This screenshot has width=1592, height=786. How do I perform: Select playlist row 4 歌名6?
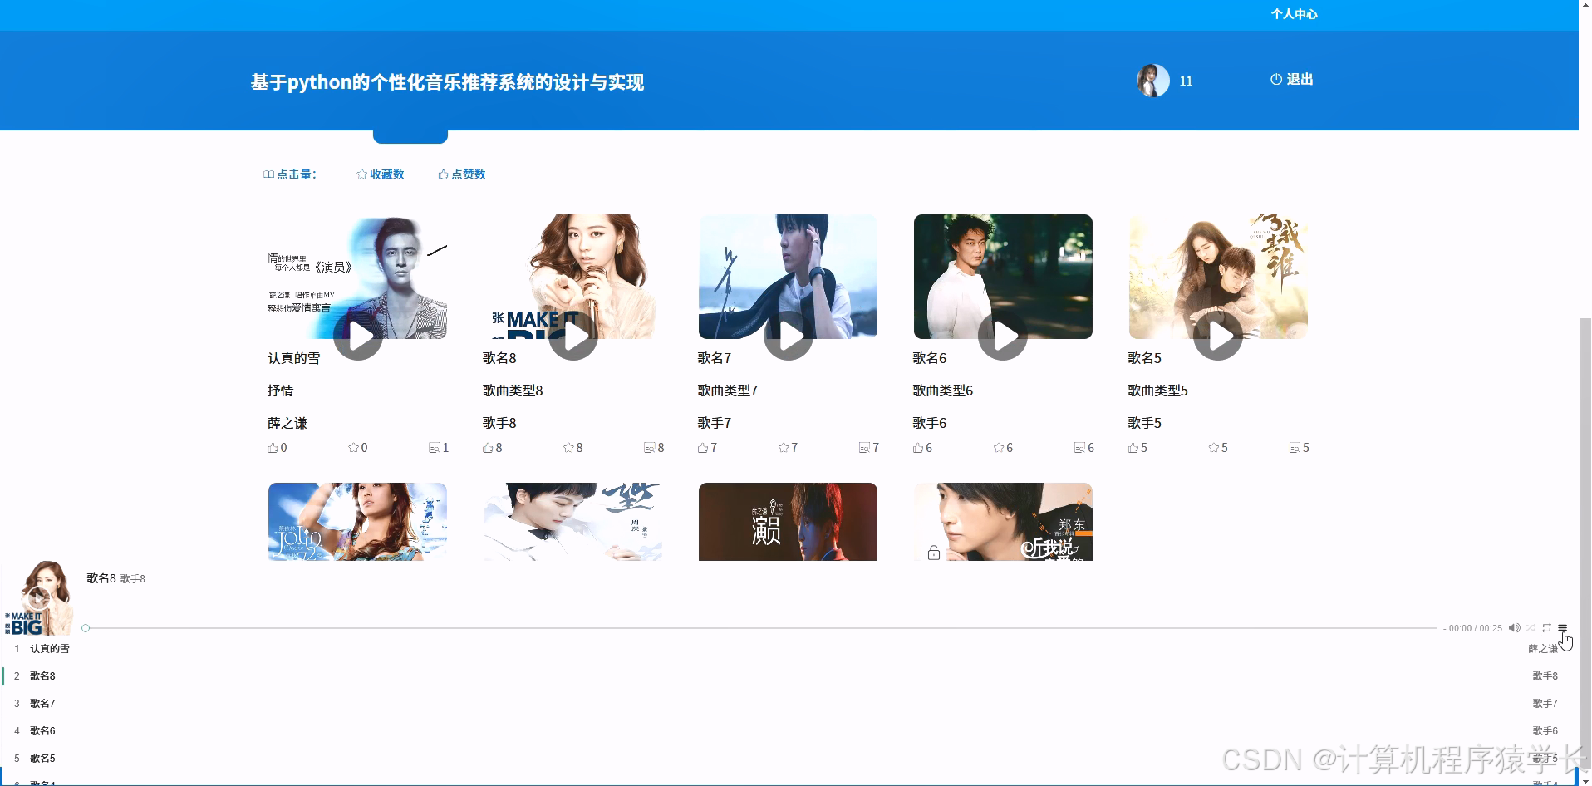tap(789, 731)
